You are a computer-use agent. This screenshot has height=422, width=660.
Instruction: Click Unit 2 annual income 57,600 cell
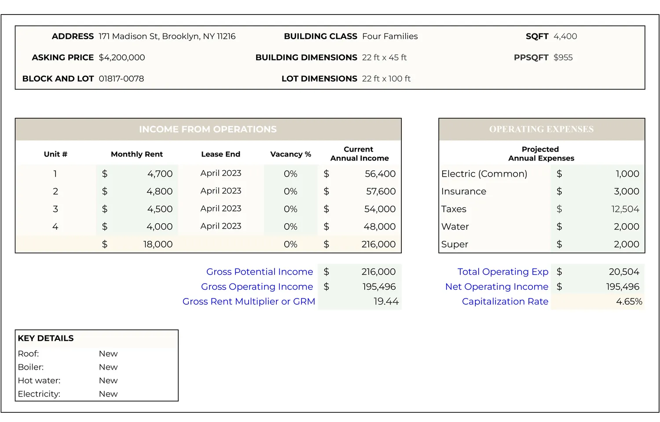pyautogui.click(x=380, y=191)
